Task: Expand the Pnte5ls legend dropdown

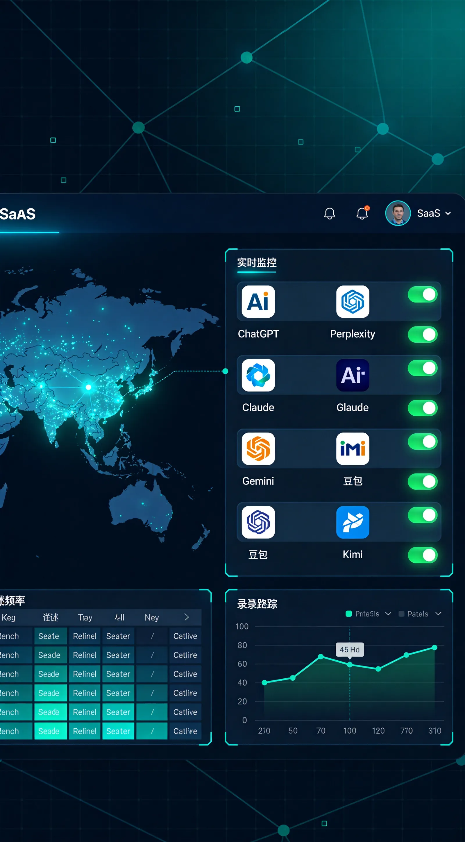Action: (388, 614)
